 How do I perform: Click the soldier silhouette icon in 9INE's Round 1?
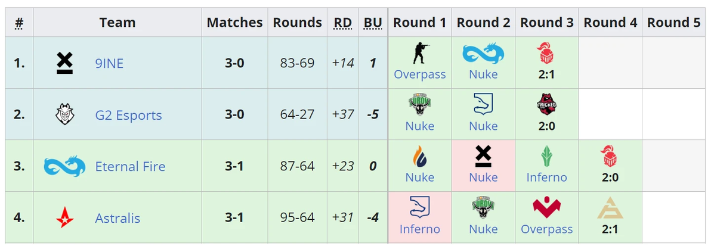[x=420, y=53]
